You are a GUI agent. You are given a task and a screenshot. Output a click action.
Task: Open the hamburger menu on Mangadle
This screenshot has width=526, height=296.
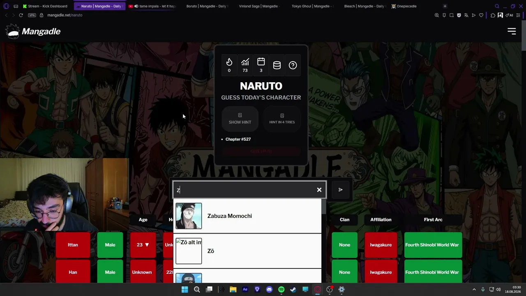pos(512,31)
